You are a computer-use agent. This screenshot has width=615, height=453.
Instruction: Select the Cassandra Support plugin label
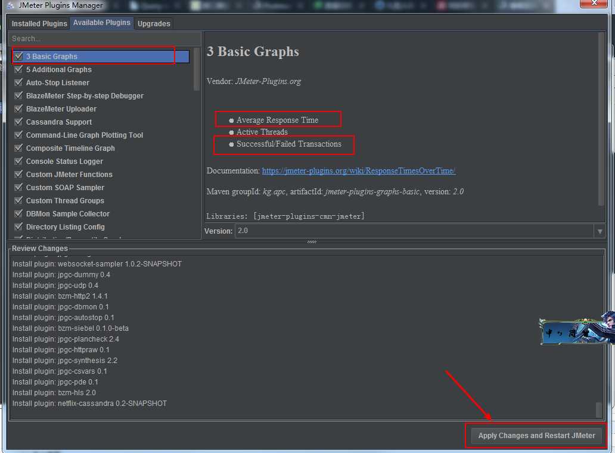pos(59,122)
